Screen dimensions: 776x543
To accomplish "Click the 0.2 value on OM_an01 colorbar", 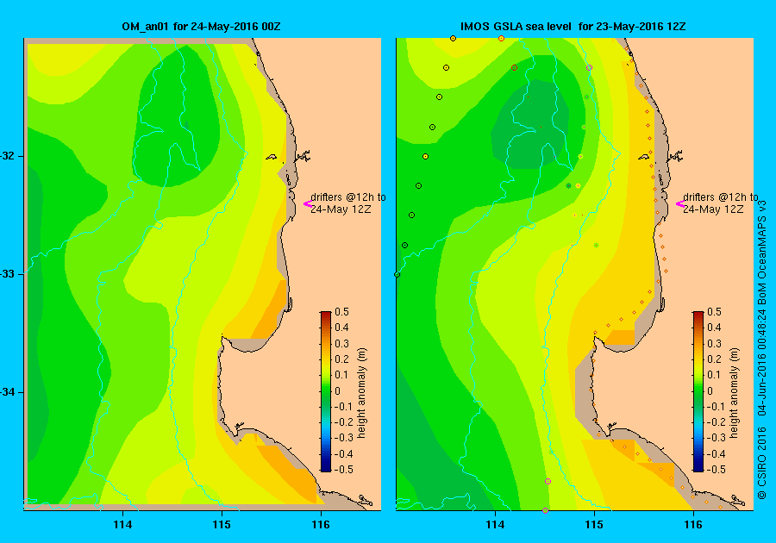I will tap(342, 359).
